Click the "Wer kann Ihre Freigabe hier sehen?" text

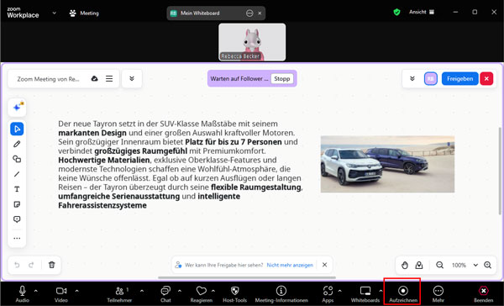[x=223, y=265]
